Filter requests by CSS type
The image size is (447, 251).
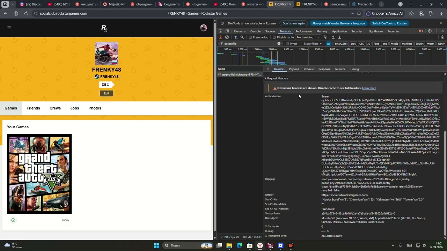pos(361,44)
